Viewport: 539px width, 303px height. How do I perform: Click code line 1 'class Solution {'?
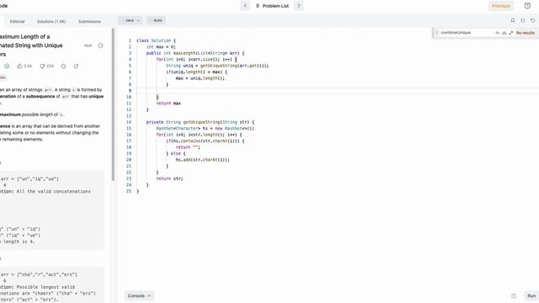pos(156,40)
